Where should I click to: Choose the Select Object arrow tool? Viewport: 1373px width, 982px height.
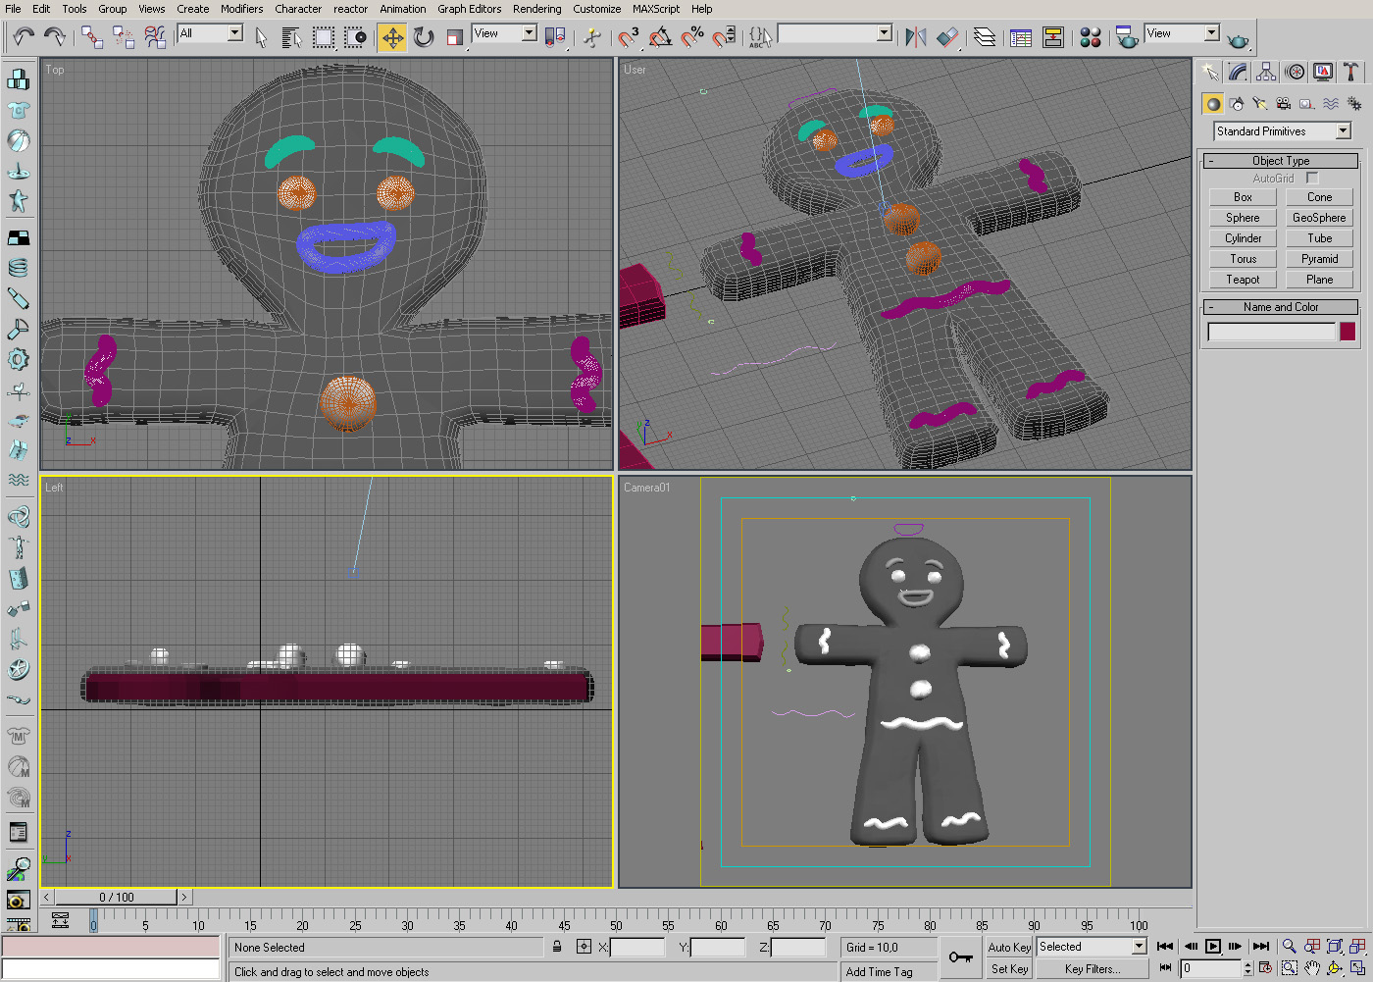(x=261, y=37)
